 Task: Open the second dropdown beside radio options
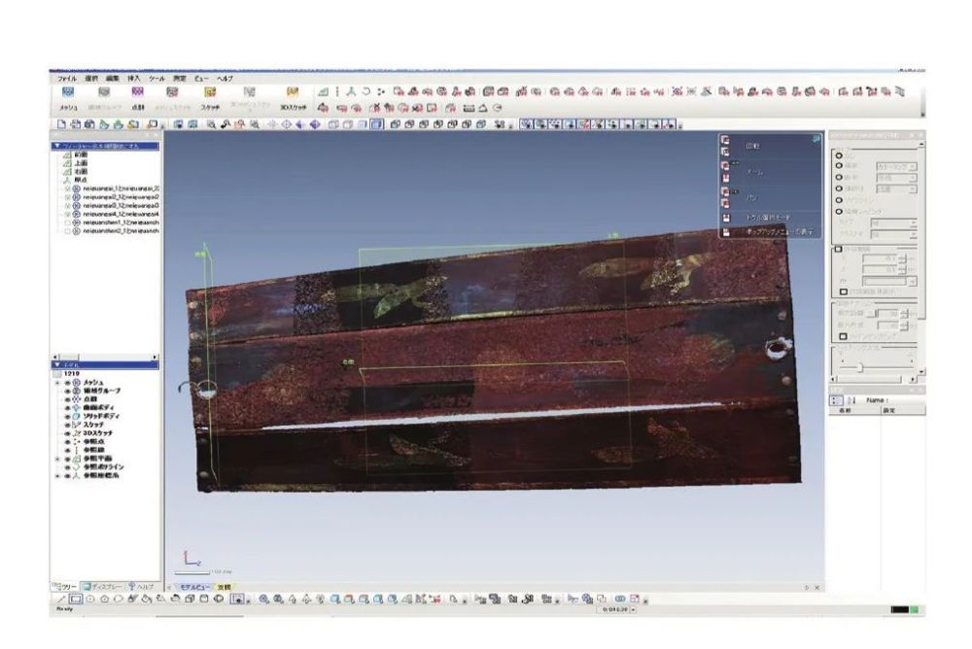(896, 178)
